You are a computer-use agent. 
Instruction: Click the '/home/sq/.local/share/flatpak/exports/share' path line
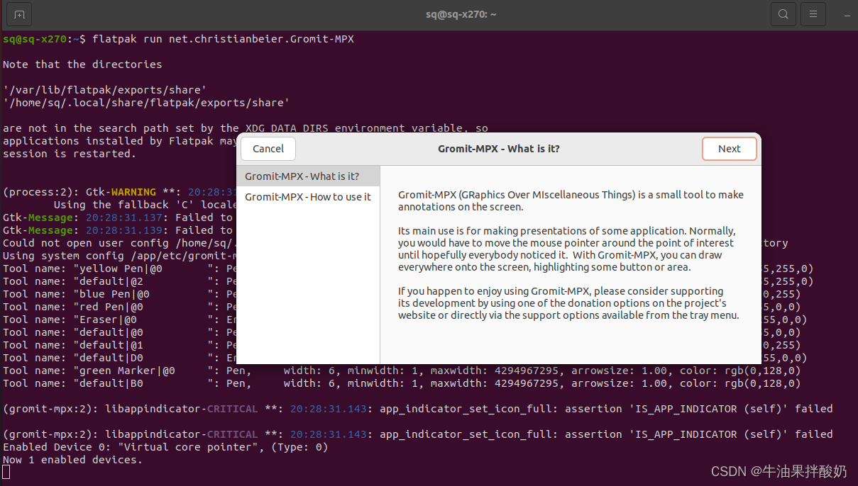[x=146, y=103]
